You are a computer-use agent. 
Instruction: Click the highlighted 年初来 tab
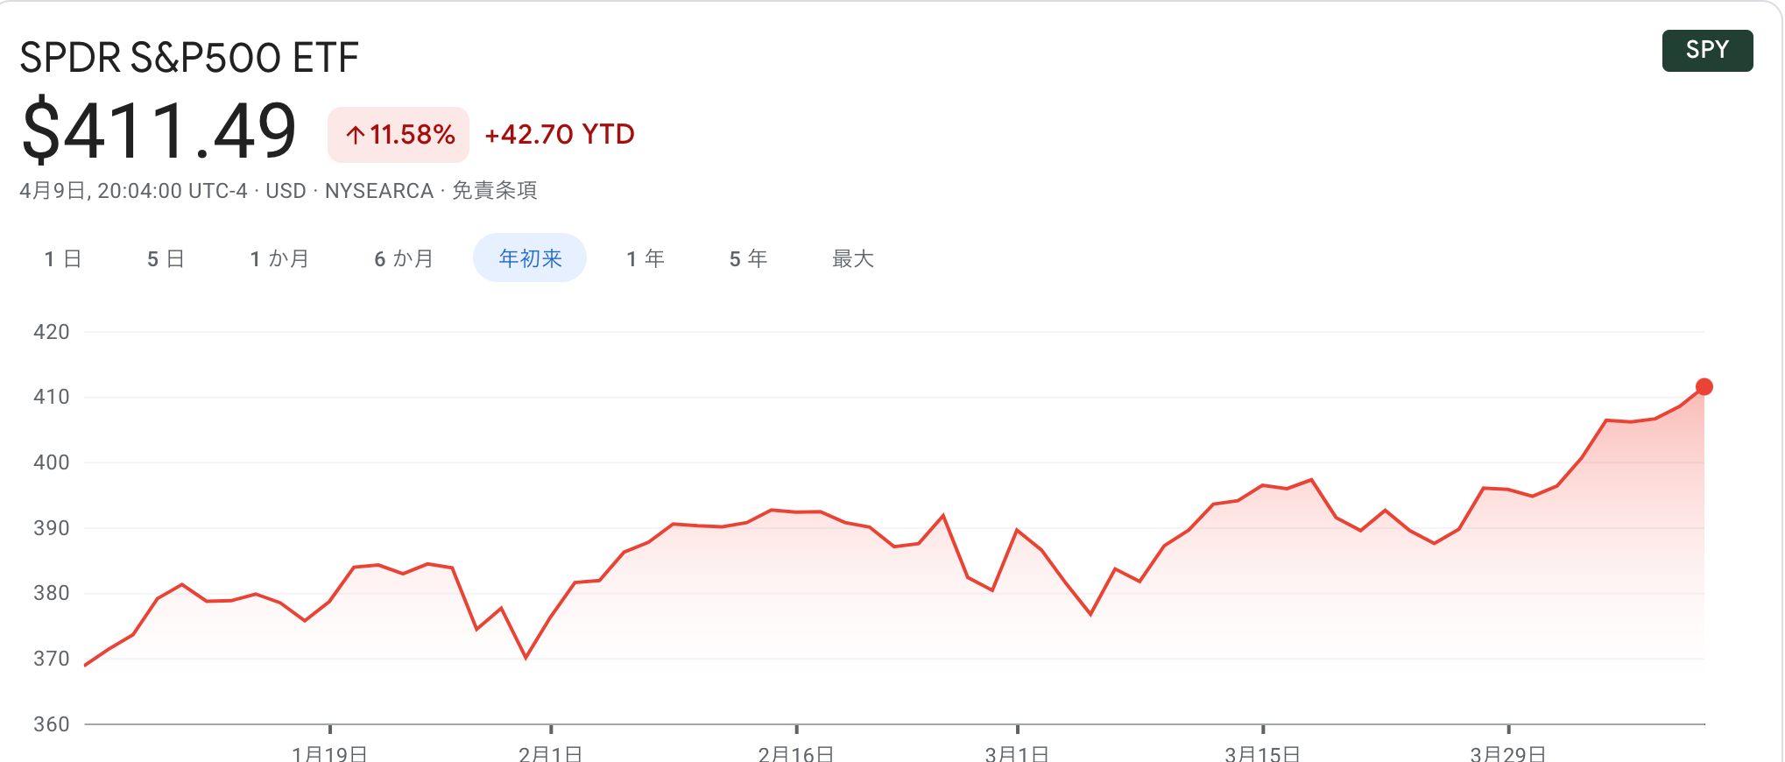(530, 258)
